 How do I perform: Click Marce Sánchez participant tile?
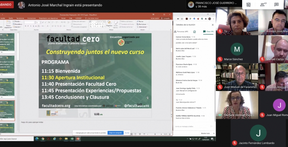tap(237, 49)
